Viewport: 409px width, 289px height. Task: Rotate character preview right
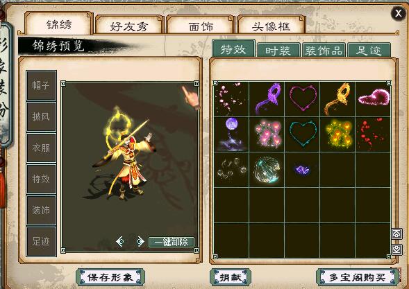click(x=140, y=242)
